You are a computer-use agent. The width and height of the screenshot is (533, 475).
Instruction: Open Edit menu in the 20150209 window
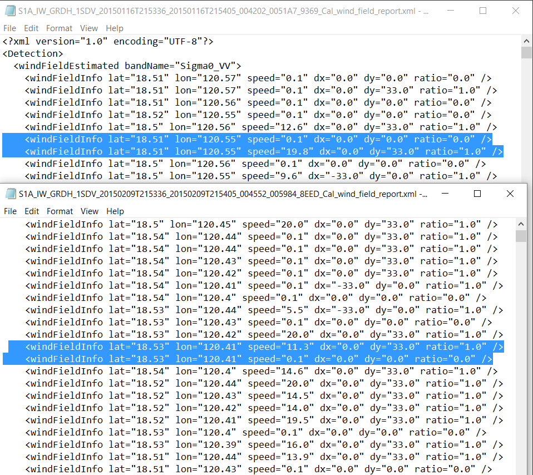(x=32, y=211)
